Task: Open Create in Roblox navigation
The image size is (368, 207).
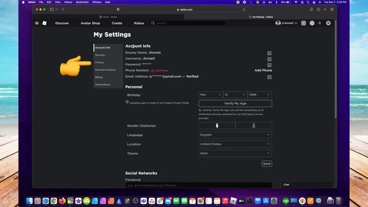Action: point(117,23)
